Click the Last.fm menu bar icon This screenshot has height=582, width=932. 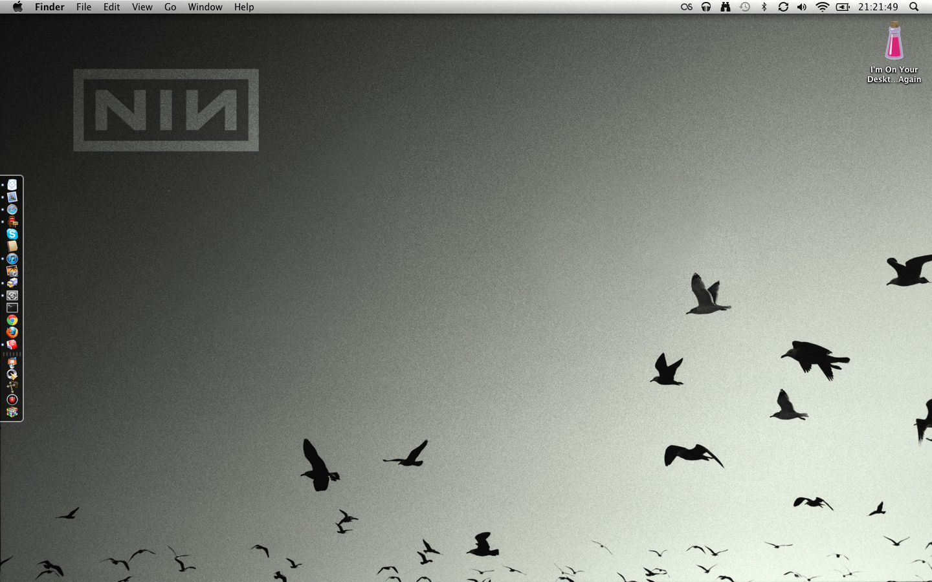[x=687, y=7]
